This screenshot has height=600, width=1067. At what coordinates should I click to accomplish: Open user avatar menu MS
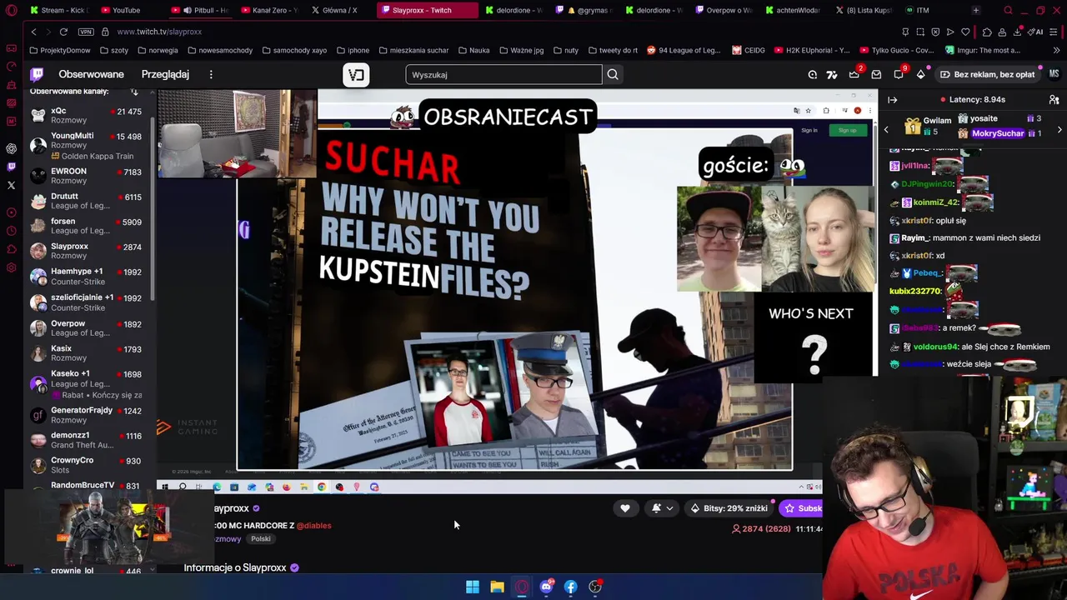click(1054, 74)
